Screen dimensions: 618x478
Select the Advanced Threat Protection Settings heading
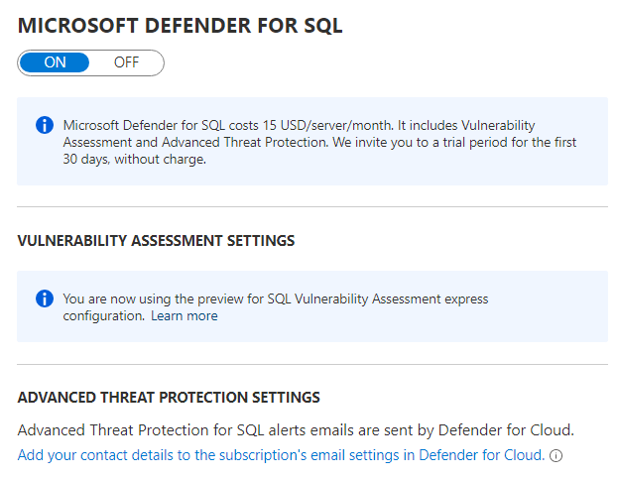[169, 398]
